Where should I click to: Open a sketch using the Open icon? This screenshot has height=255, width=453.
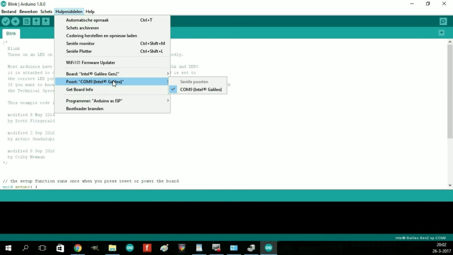[x=36, y=21]
